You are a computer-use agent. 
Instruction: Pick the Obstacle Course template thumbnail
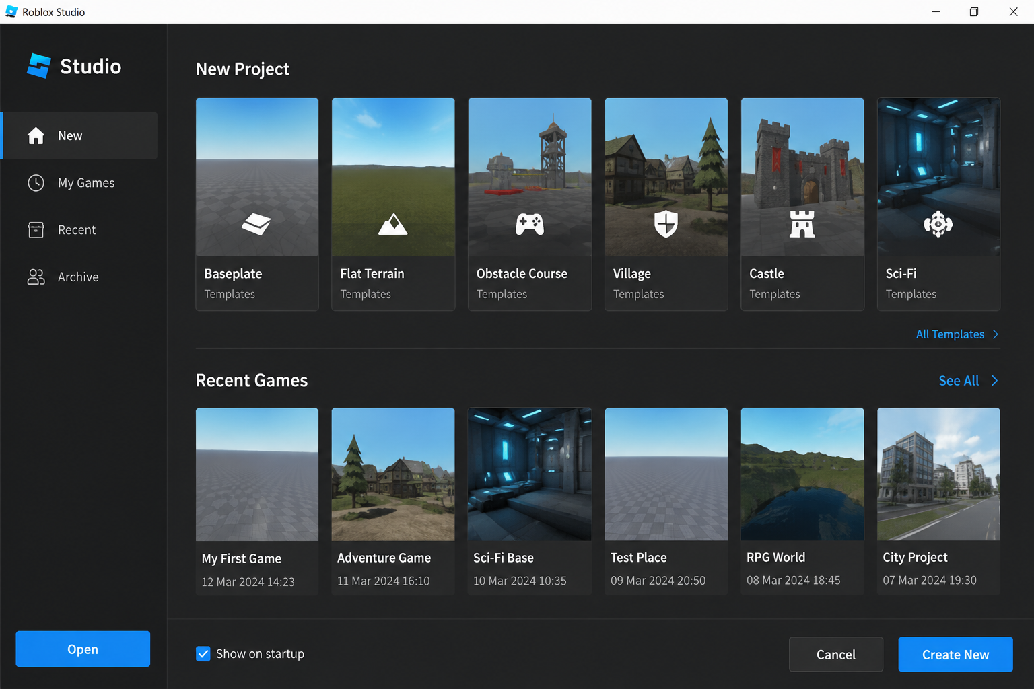[530, 177]
